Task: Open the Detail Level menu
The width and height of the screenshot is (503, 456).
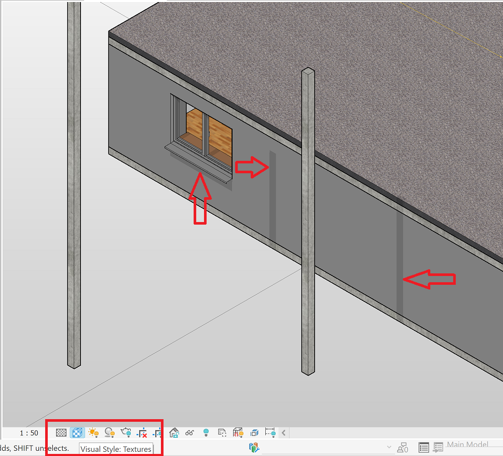Action: tap(61, 432)
